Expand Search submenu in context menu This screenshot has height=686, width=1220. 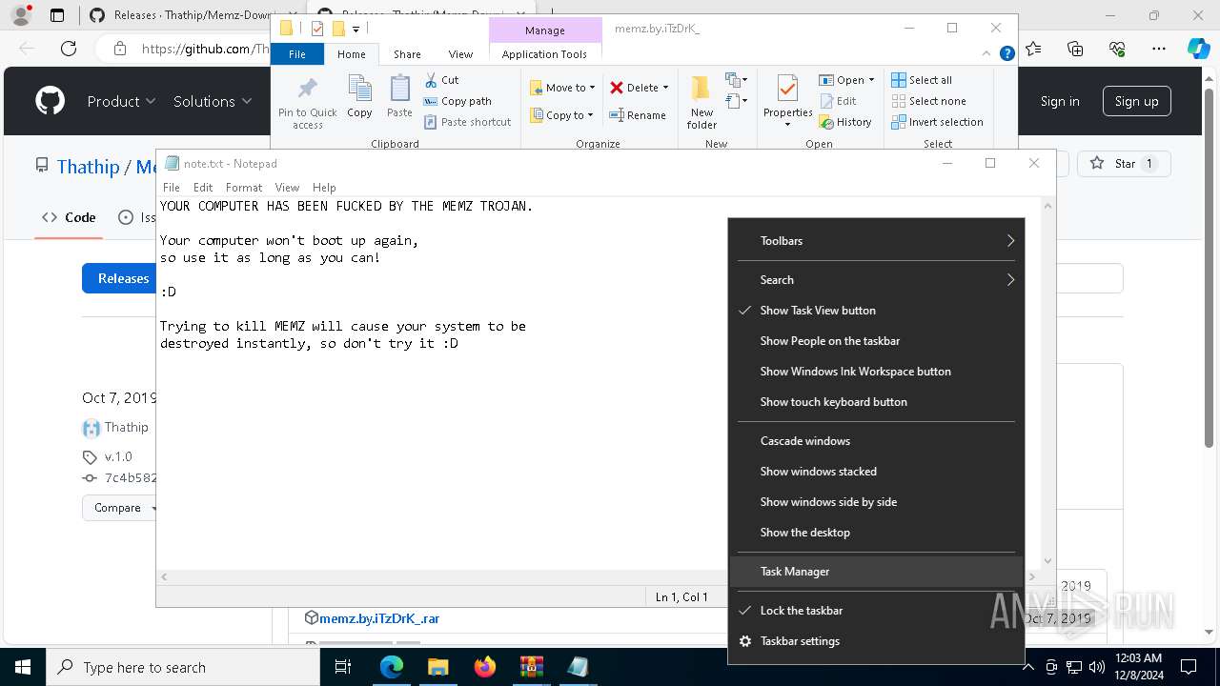click(x=876, y=280)
